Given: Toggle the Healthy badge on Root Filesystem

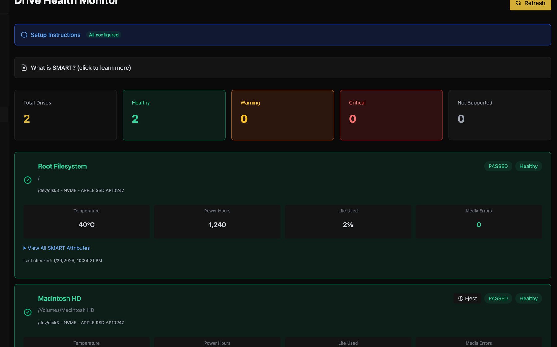Looking at the screenshot, I should click(x=528, y=166).
